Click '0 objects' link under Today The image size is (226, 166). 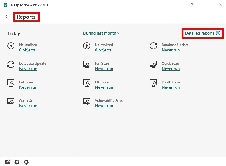click(x=27, y=50)
